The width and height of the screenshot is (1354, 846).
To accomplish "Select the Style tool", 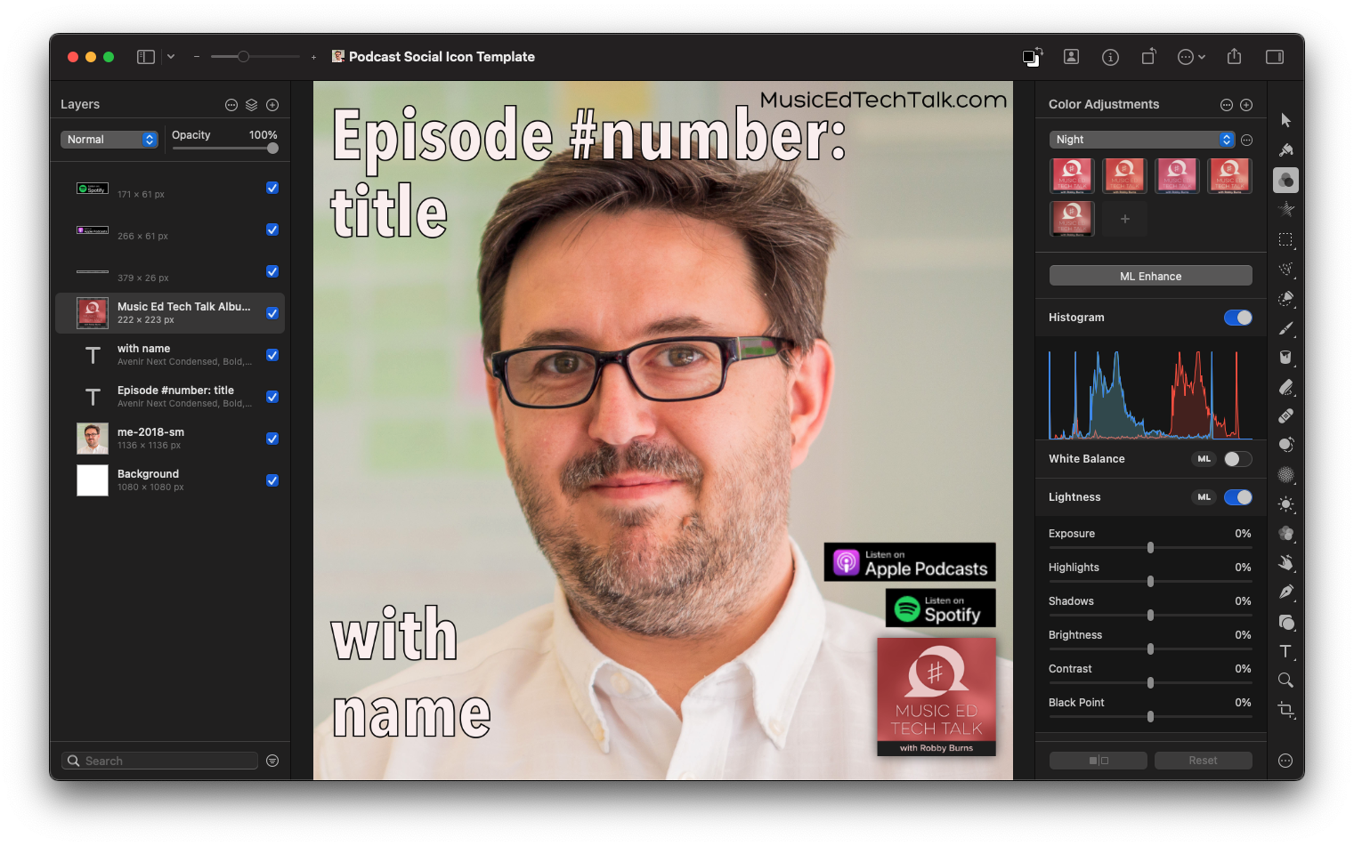I will click(x=1285, y=149).
